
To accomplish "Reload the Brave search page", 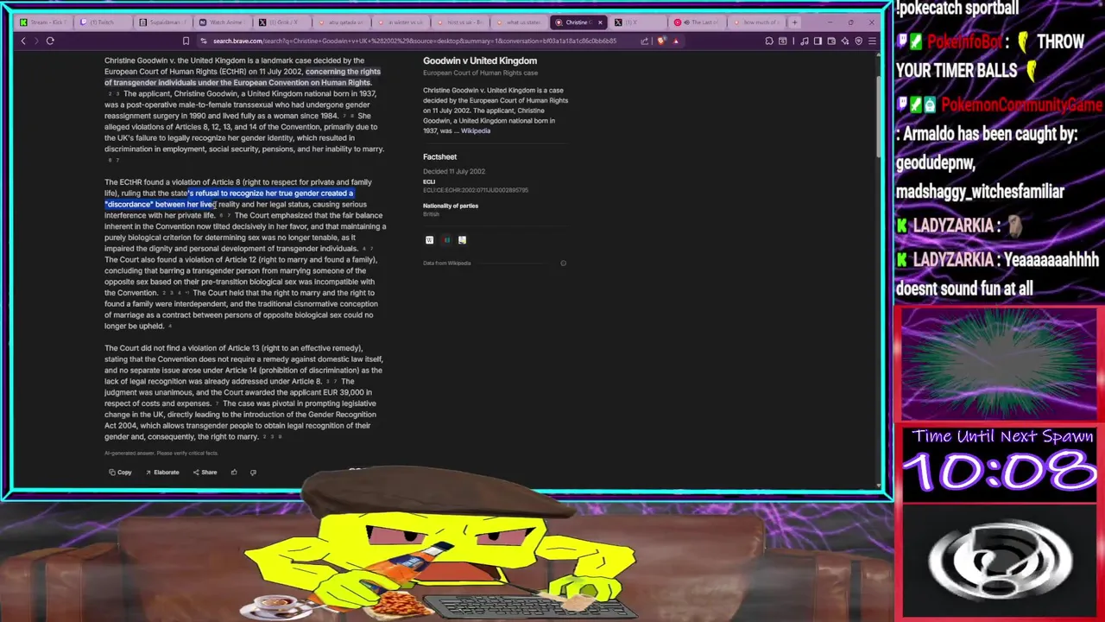I will tap(50, 41).
